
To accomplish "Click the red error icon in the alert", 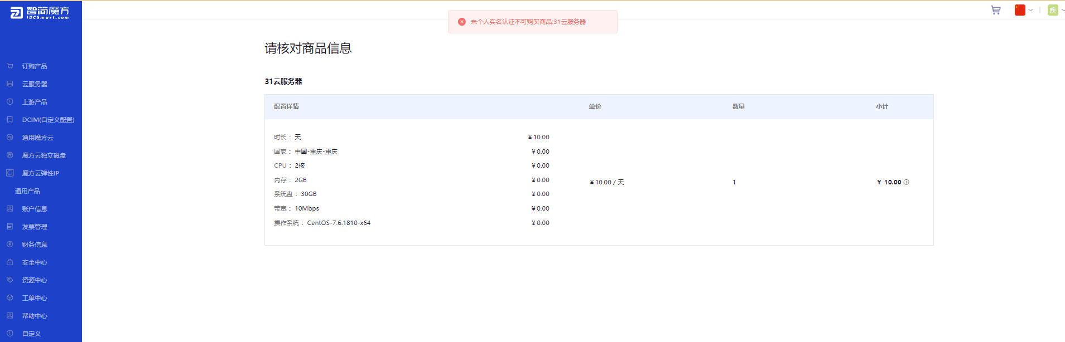I will pyautogui.click(x=462, y=22).
